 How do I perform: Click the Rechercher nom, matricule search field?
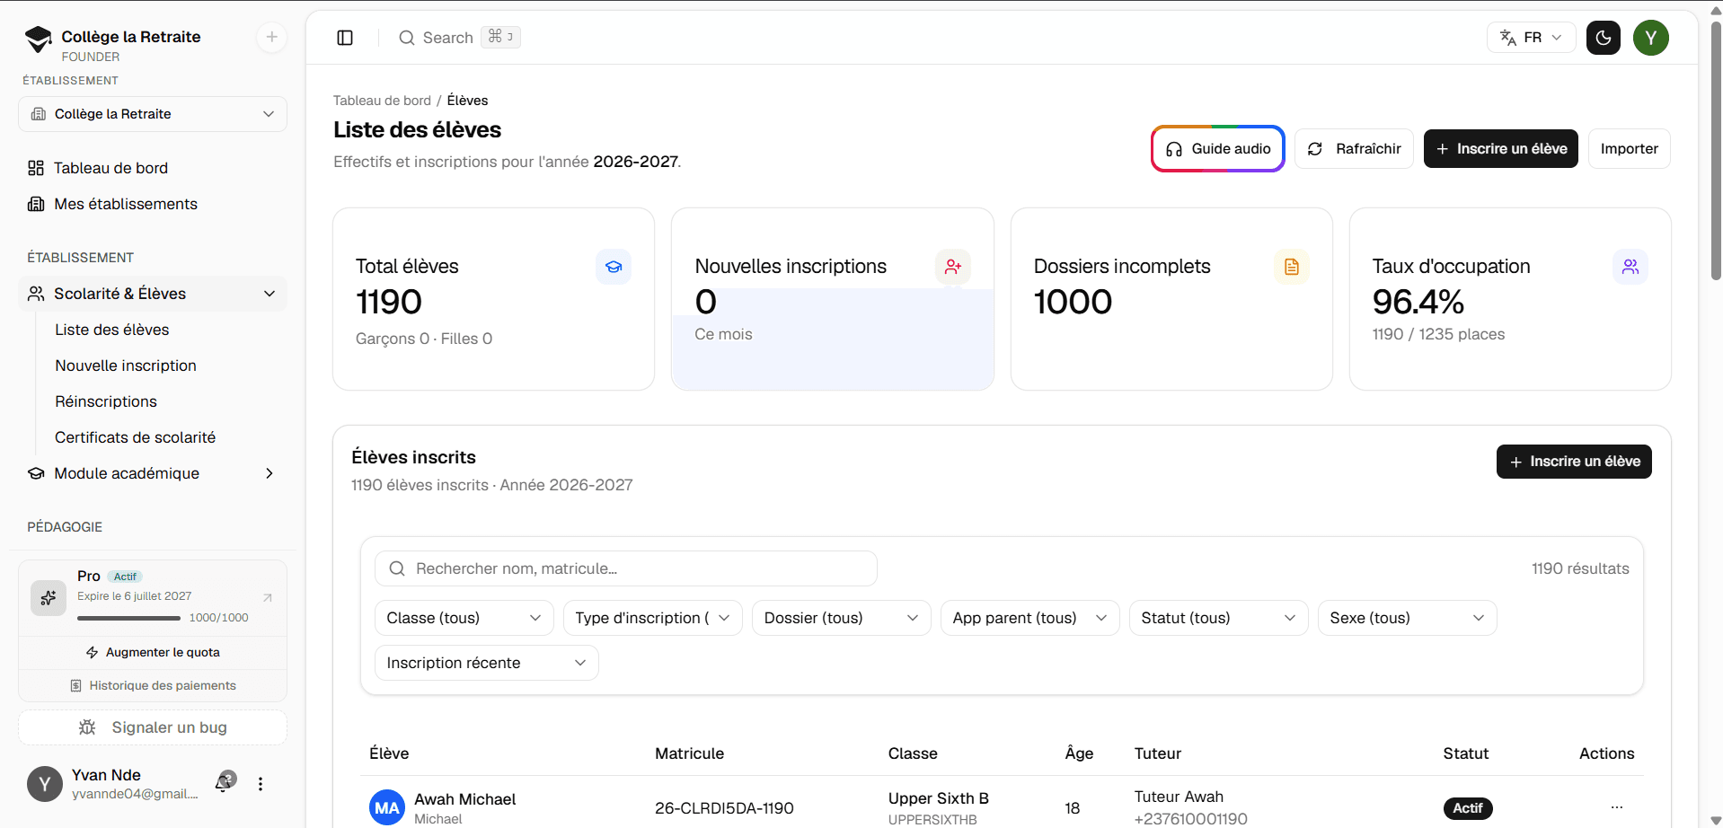626,568
